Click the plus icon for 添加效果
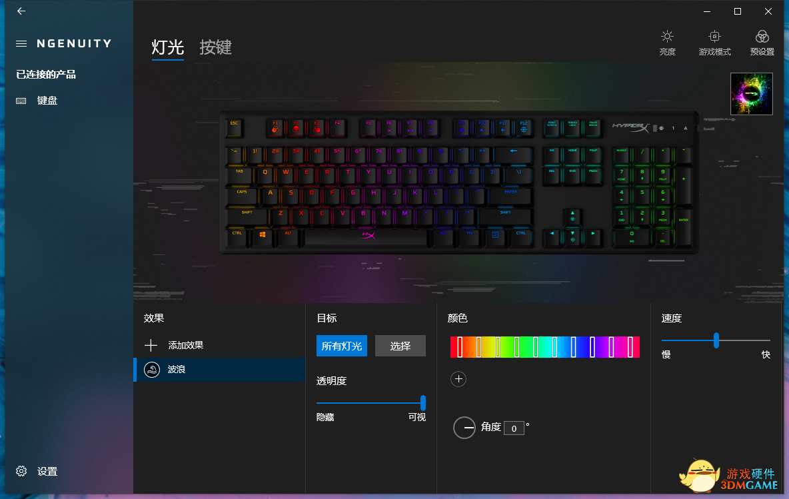This screenshot has width=789, height=499. click(151, 345)
